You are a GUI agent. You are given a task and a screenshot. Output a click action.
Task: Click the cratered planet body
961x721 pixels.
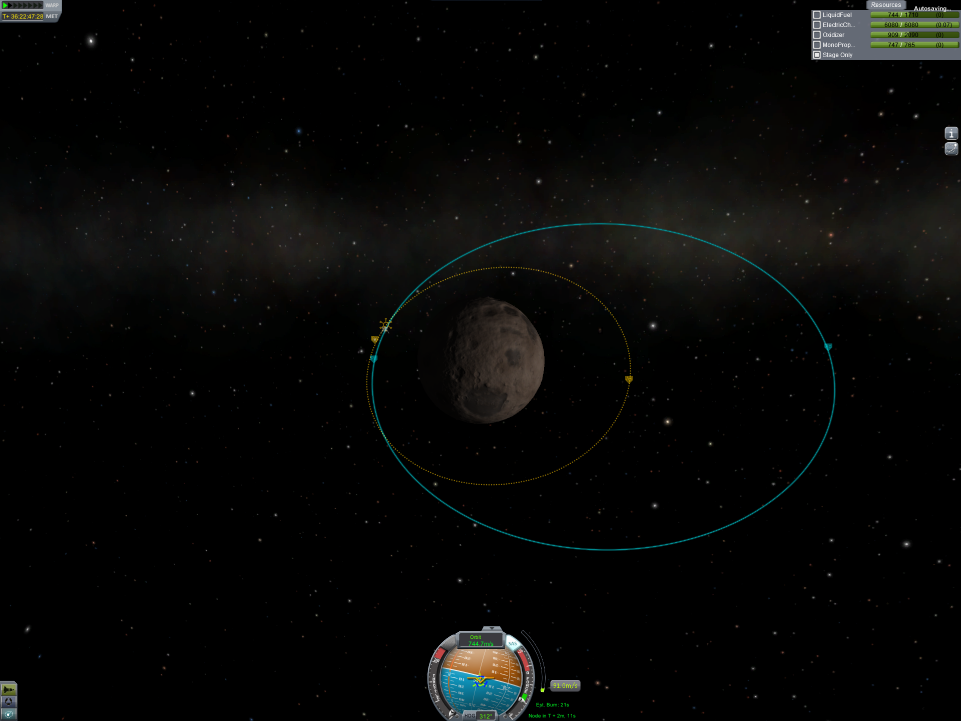coord(482,361)
